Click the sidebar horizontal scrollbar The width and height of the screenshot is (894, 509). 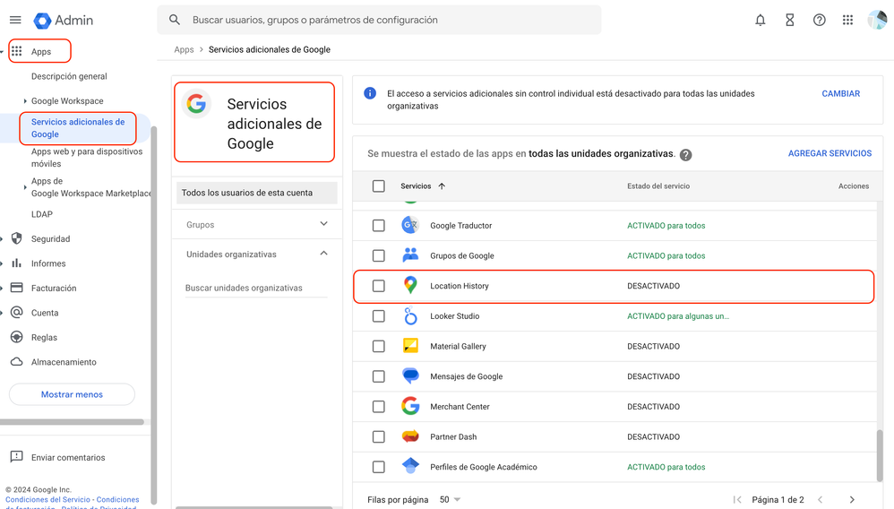[x=72, y=422]
